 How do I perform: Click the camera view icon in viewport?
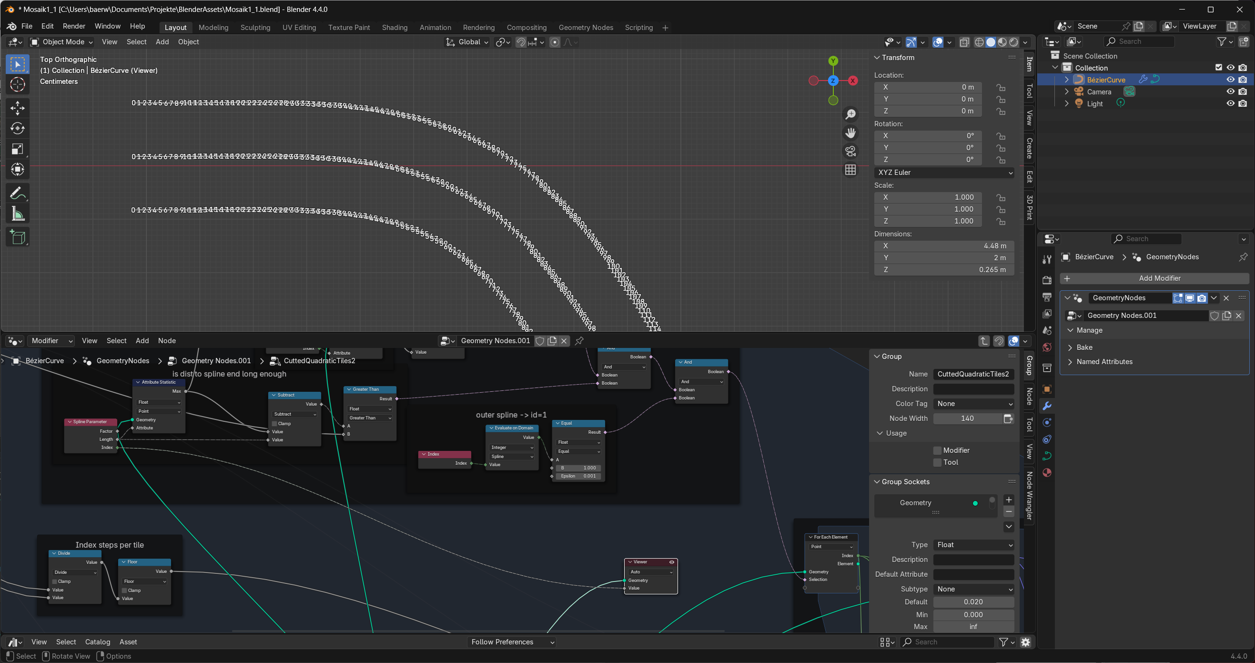(850, 151)
